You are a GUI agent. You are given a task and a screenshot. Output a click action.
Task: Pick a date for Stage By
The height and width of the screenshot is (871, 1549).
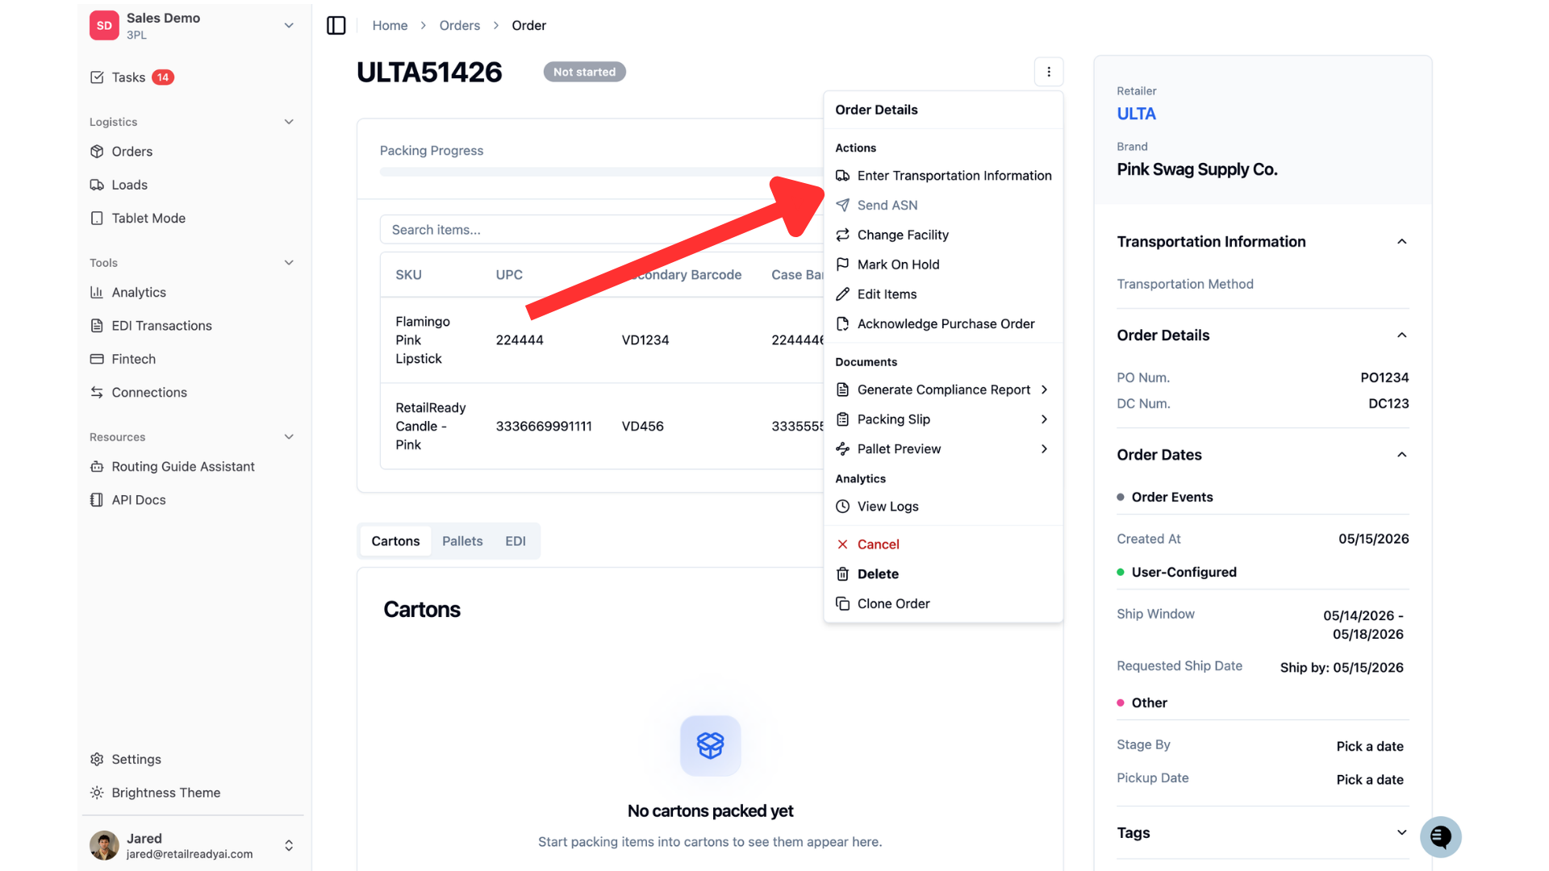[x=1369, y=747]
